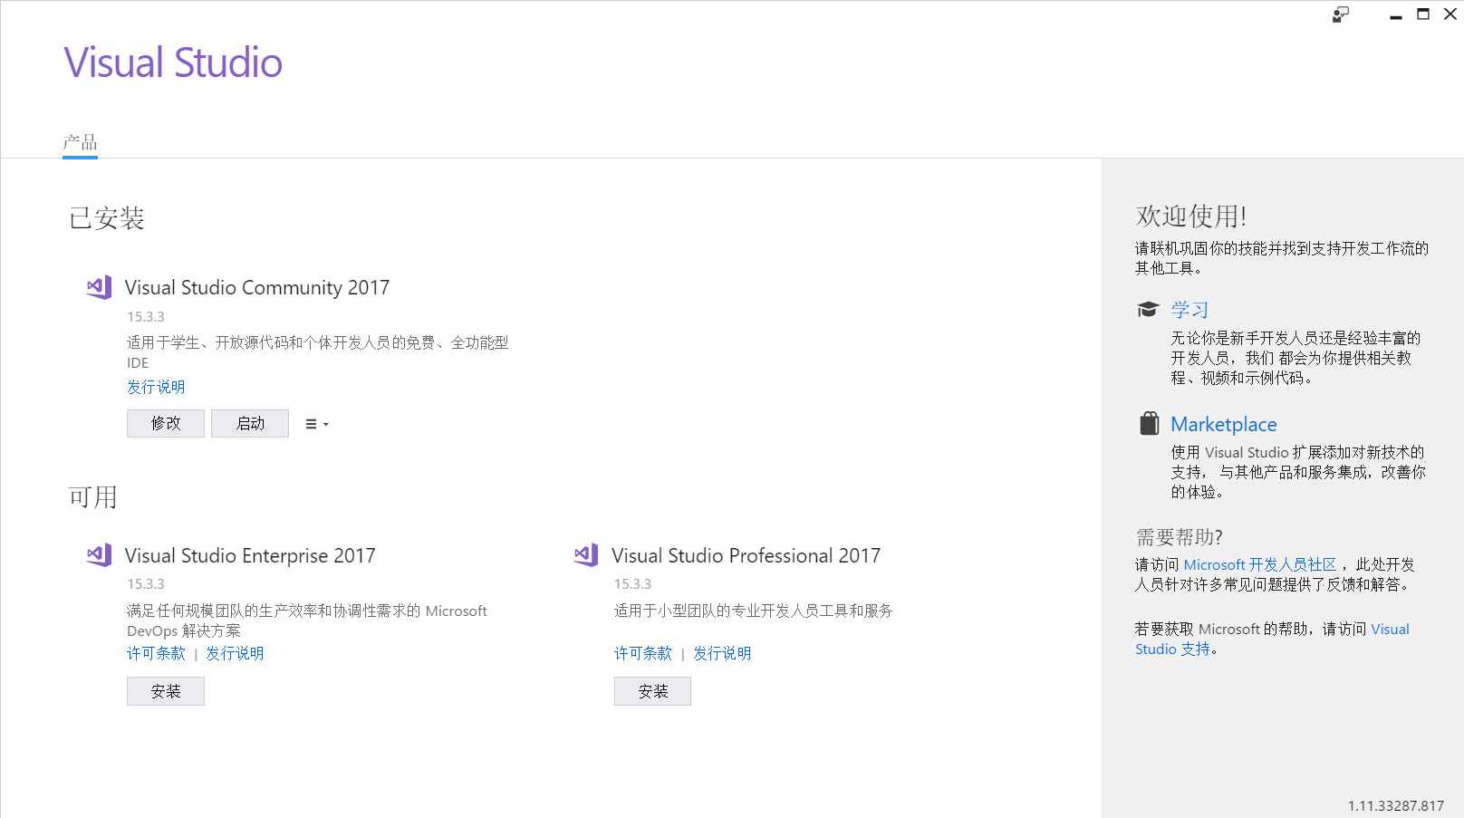Click the Visual Studio Enterprise 2017 product icon
This screenshot has height=818, width=1464.
click(98, 554)
